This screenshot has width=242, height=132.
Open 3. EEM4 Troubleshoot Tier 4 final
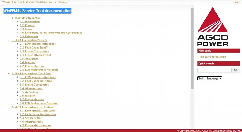coord(31,73)
